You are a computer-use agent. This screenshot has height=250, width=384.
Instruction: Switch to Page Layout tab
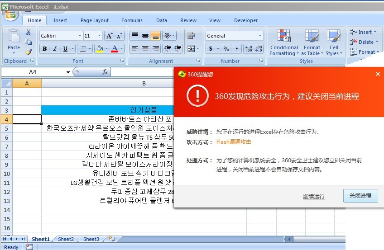click(95, 20)
